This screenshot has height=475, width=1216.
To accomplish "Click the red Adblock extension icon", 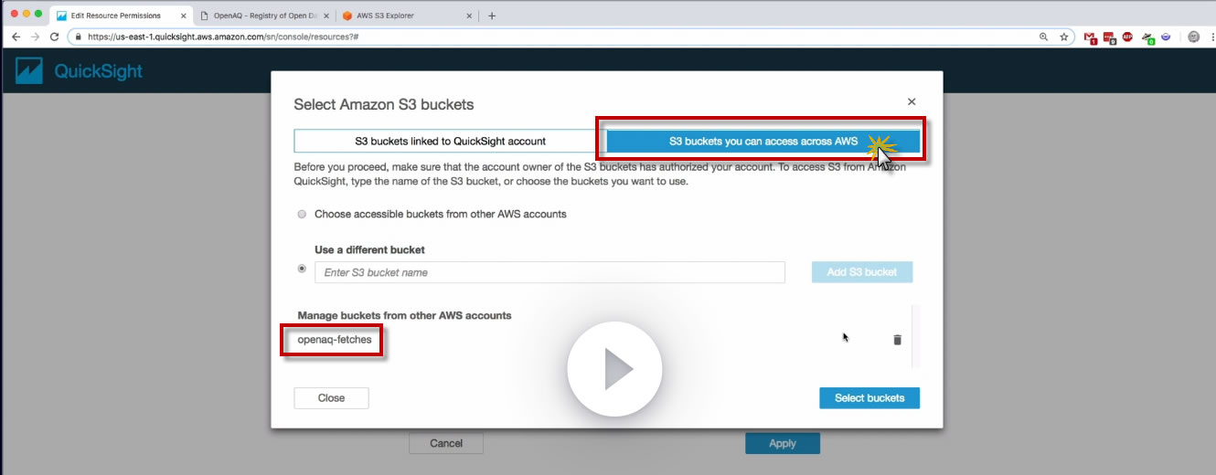I will tap(1127, 37).
